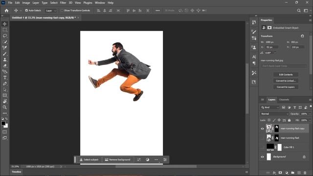The height and width of the screenshot is (176, 313).
Task: Click contextual bar adjustment circle icon
Action: [148, 160]
